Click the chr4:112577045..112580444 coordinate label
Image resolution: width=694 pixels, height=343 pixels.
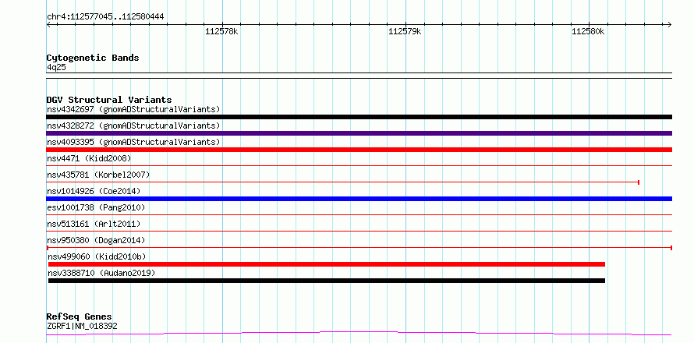pos(105,17)
